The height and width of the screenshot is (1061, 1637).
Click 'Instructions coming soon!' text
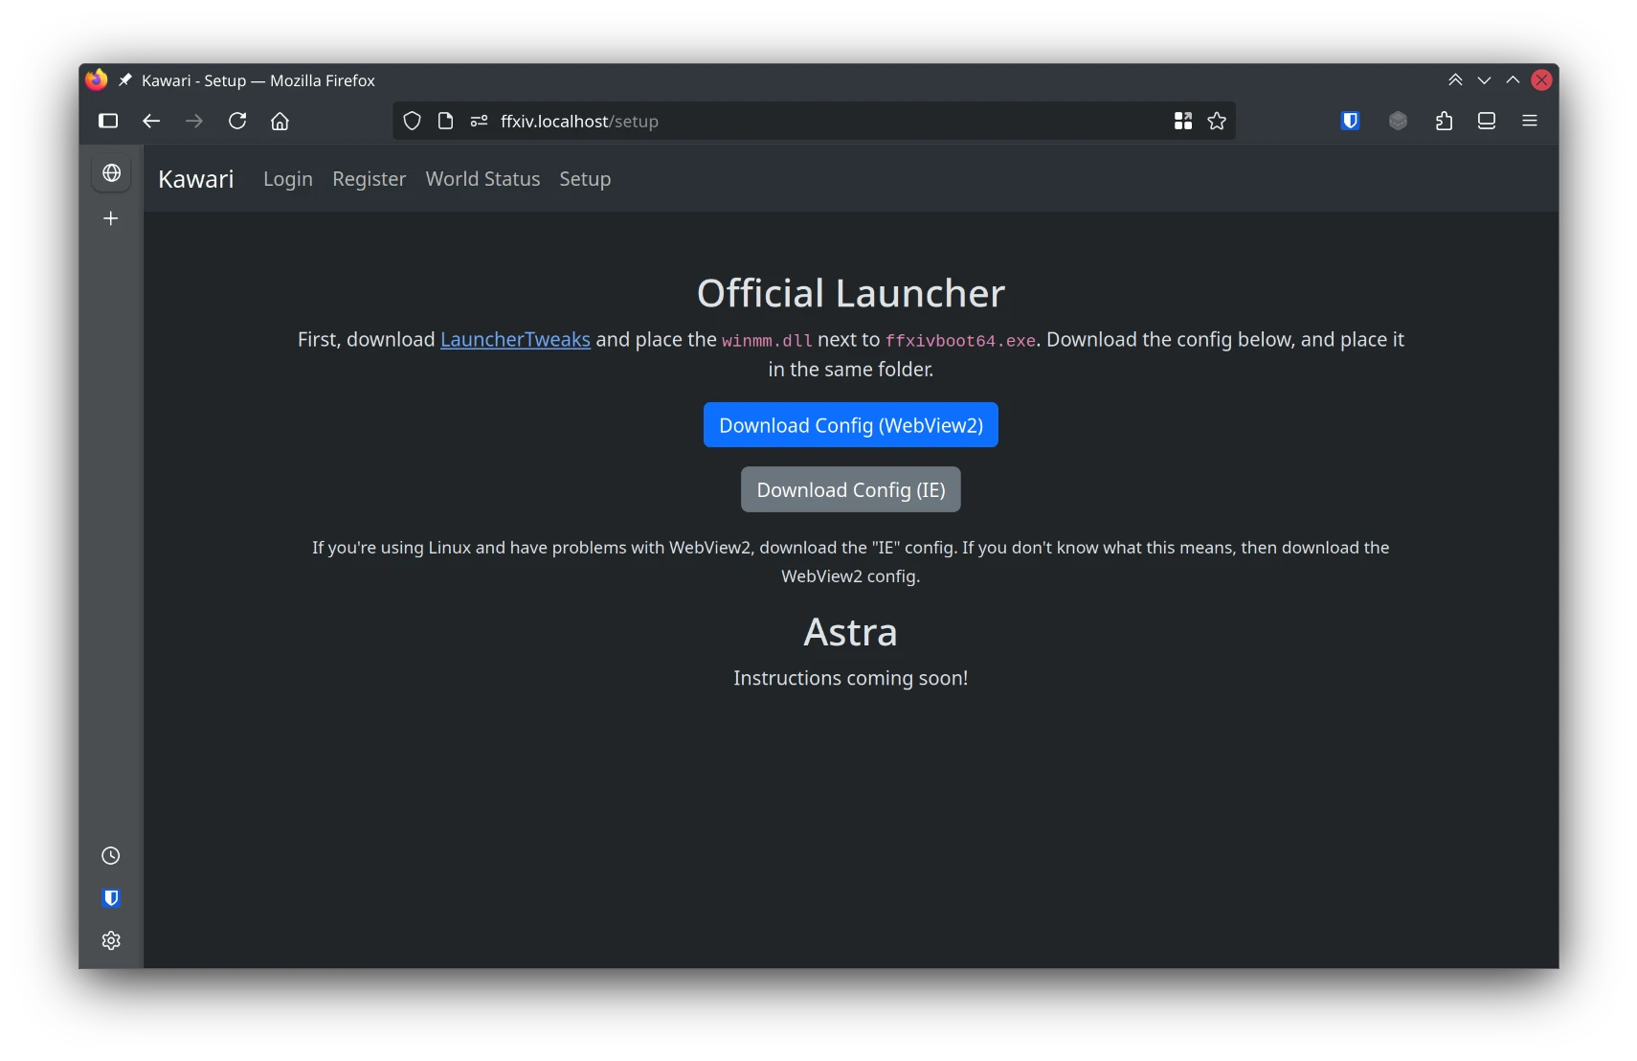pyautogui.click(x=851, y=678)
